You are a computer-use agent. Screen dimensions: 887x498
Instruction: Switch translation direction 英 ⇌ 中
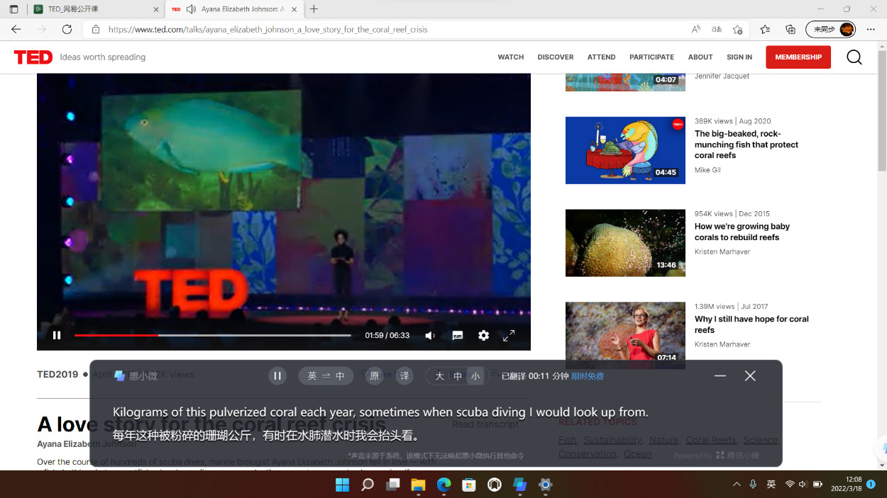pos(326,376)
